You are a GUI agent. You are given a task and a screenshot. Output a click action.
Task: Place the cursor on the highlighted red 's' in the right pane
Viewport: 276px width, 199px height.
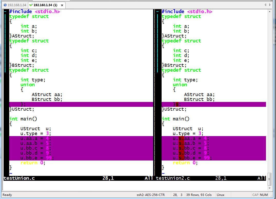[x=177, y=104]
